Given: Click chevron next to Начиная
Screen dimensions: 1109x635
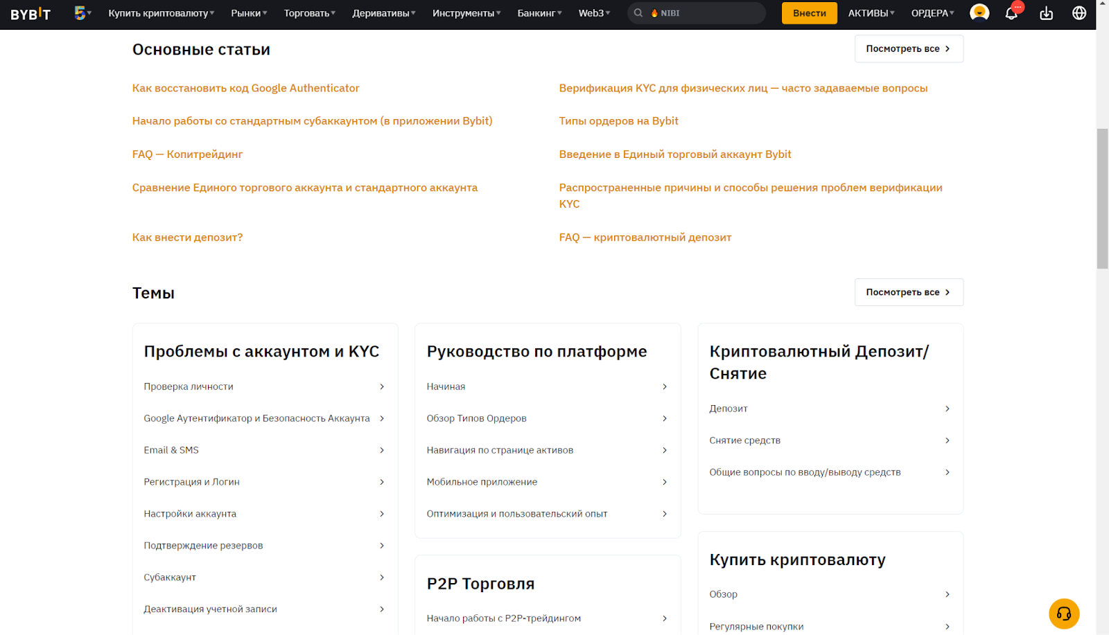Looking at the screenshot, I should pos(665,386).
